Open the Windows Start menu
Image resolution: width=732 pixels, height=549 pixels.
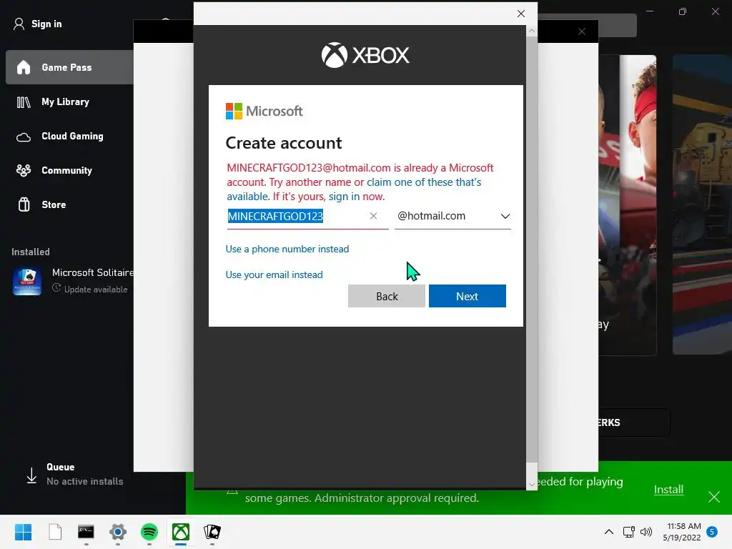click(24, 532)
